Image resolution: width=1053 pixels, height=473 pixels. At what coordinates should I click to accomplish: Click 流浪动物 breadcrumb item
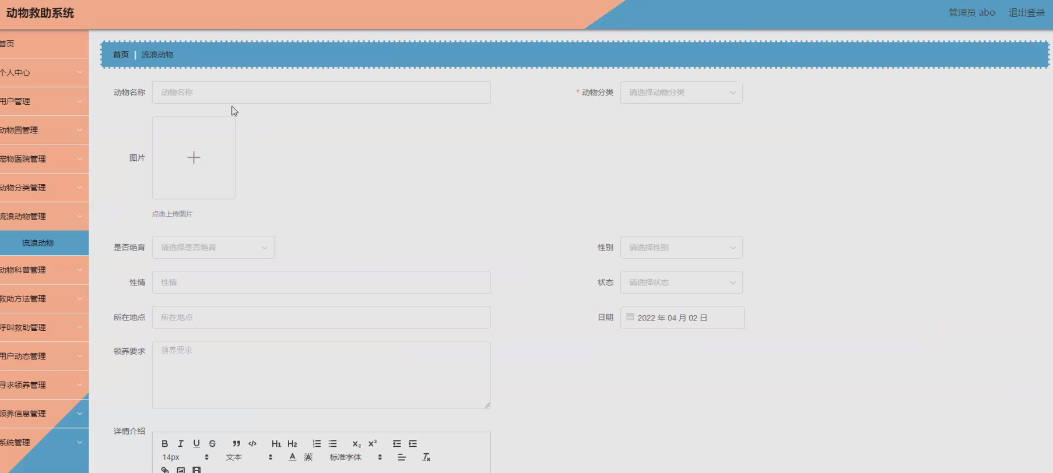(157, 55)
